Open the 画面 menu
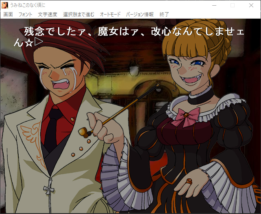The width and height of the screenshot is (261, 214). pos(8,14)
